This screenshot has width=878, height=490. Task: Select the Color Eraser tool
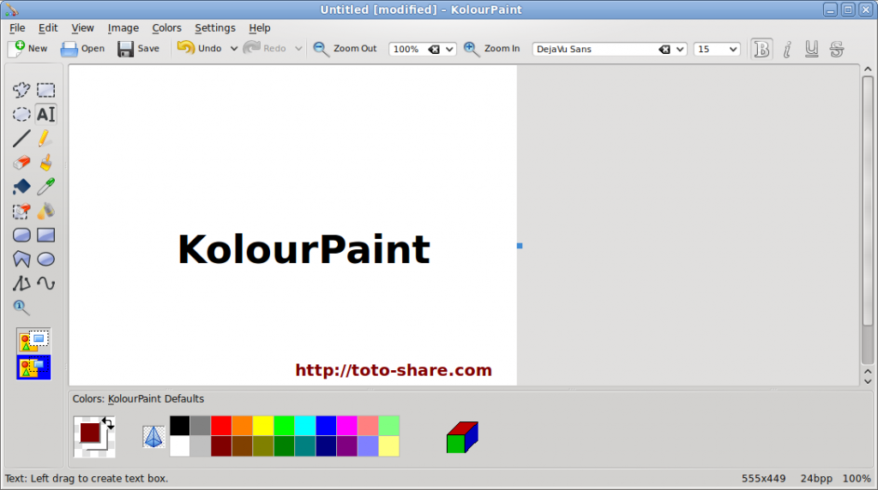21,211
